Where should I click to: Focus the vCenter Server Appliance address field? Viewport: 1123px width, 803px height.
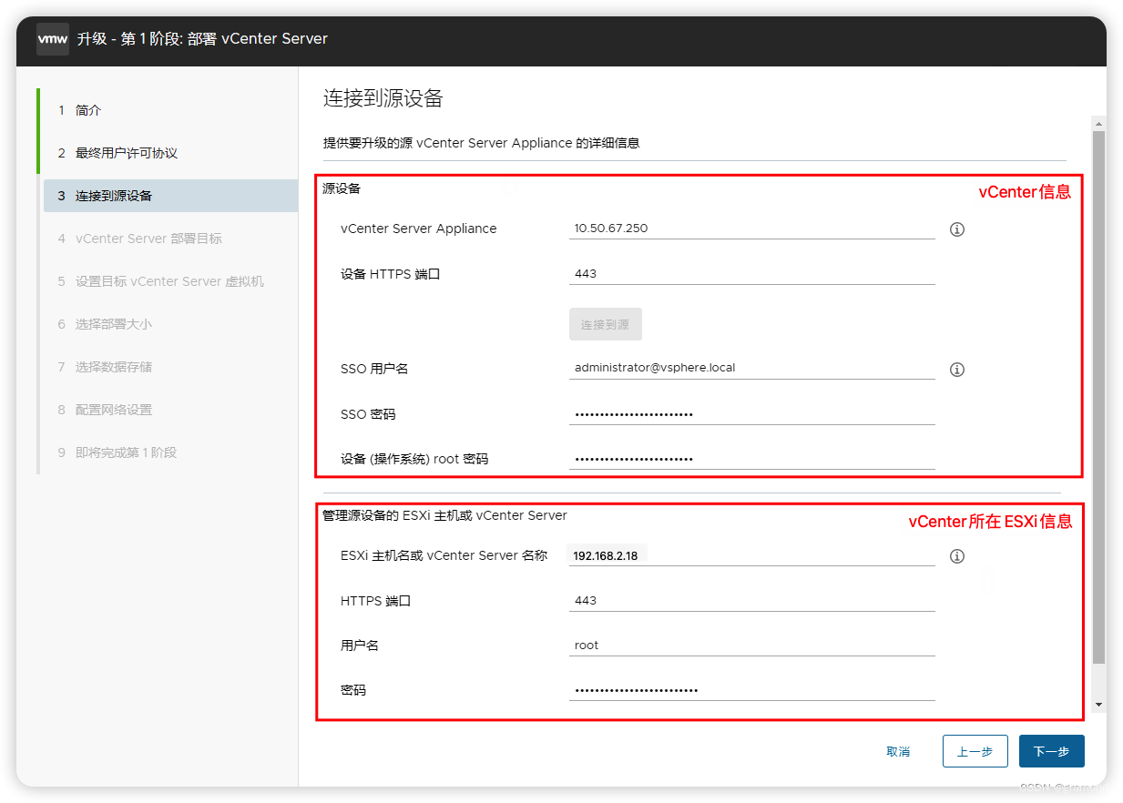(752, 229)
